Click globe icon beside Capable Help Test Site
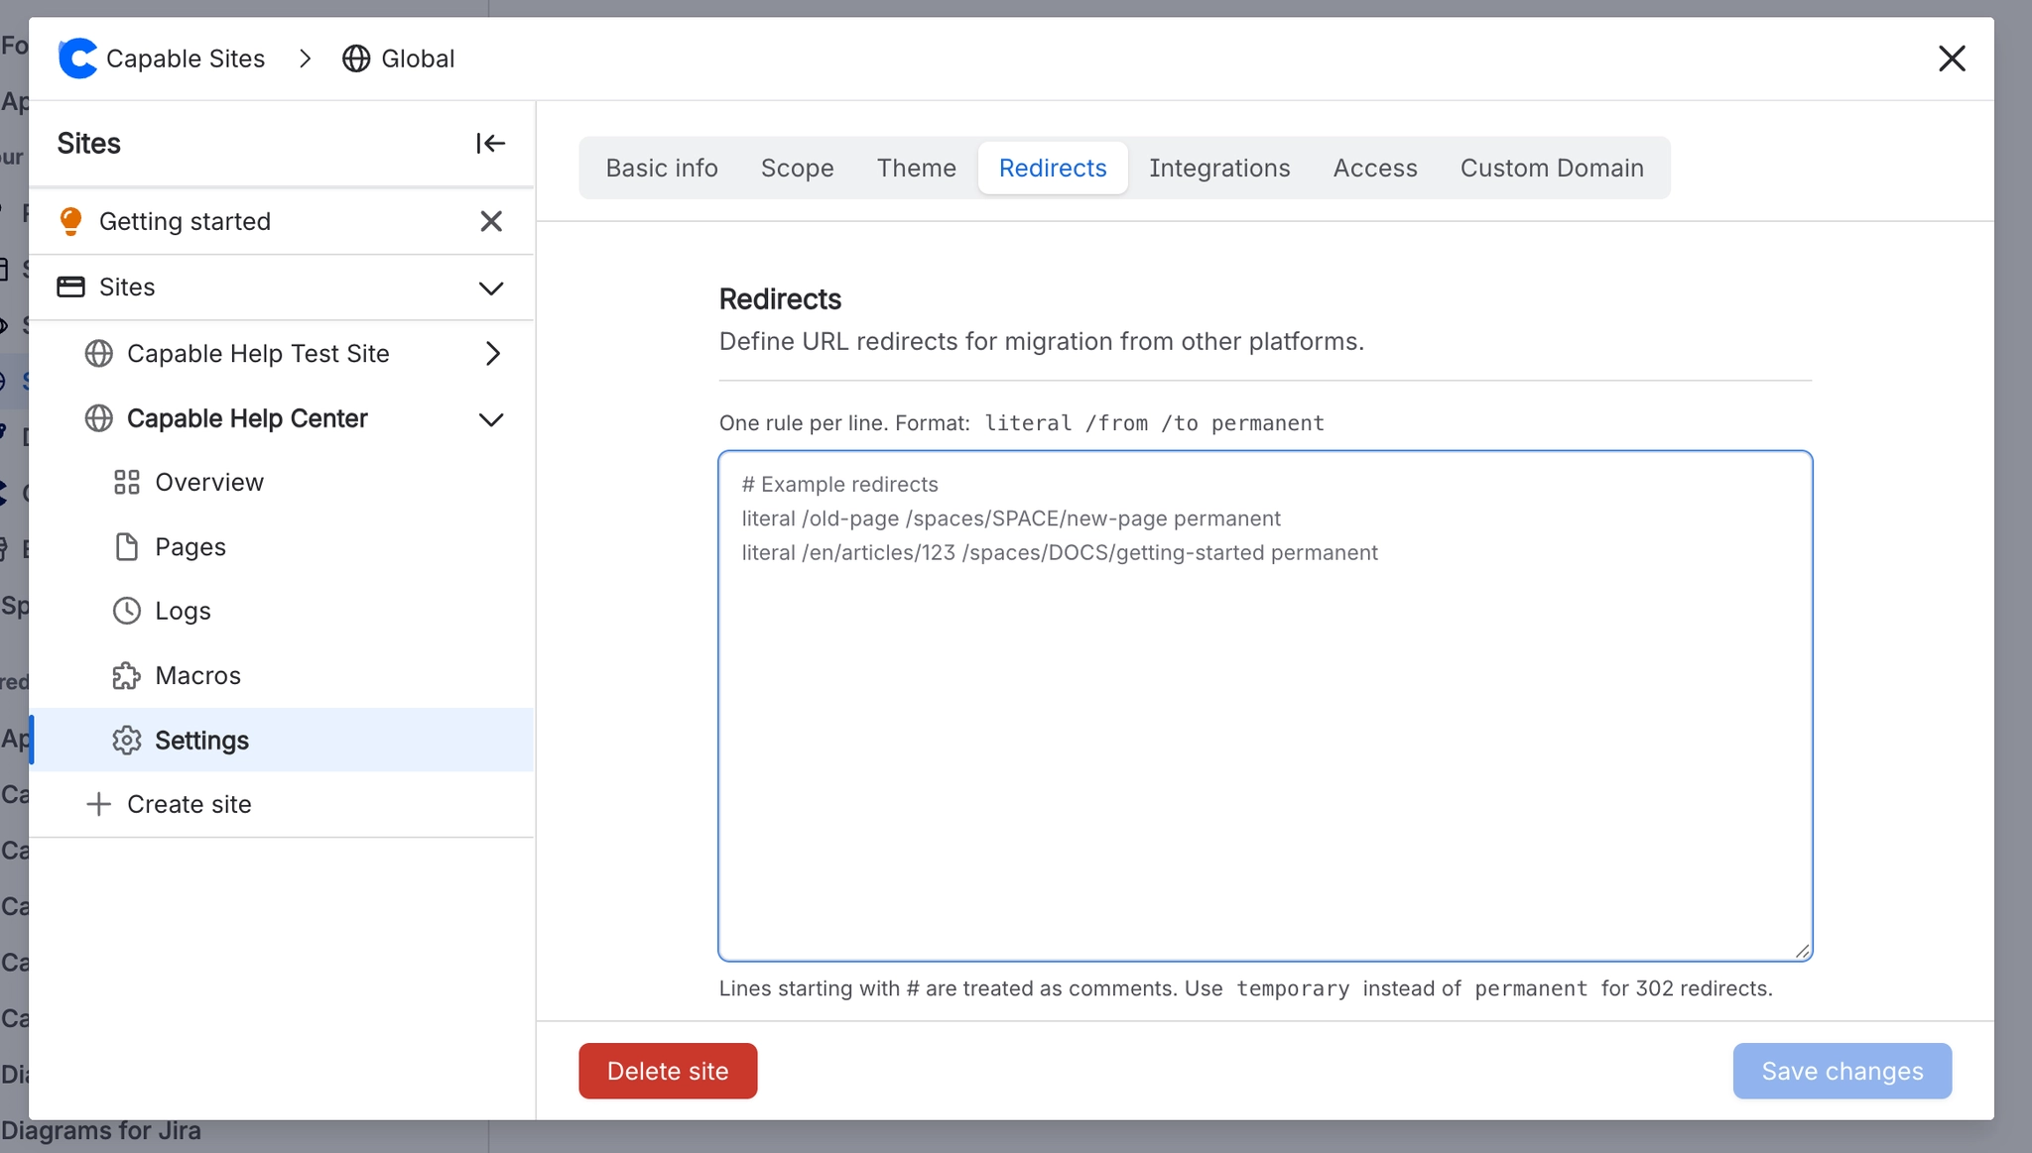The width and height of the screenshot is (2032, 1153). tap(98, 354)
